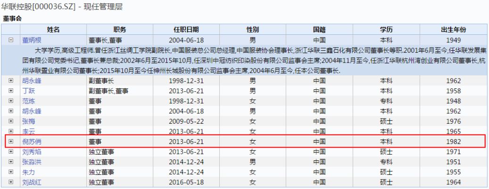Open the 范炼 name link
The height and width of the screenshot is (189, 489).
[x=28, y=101]
